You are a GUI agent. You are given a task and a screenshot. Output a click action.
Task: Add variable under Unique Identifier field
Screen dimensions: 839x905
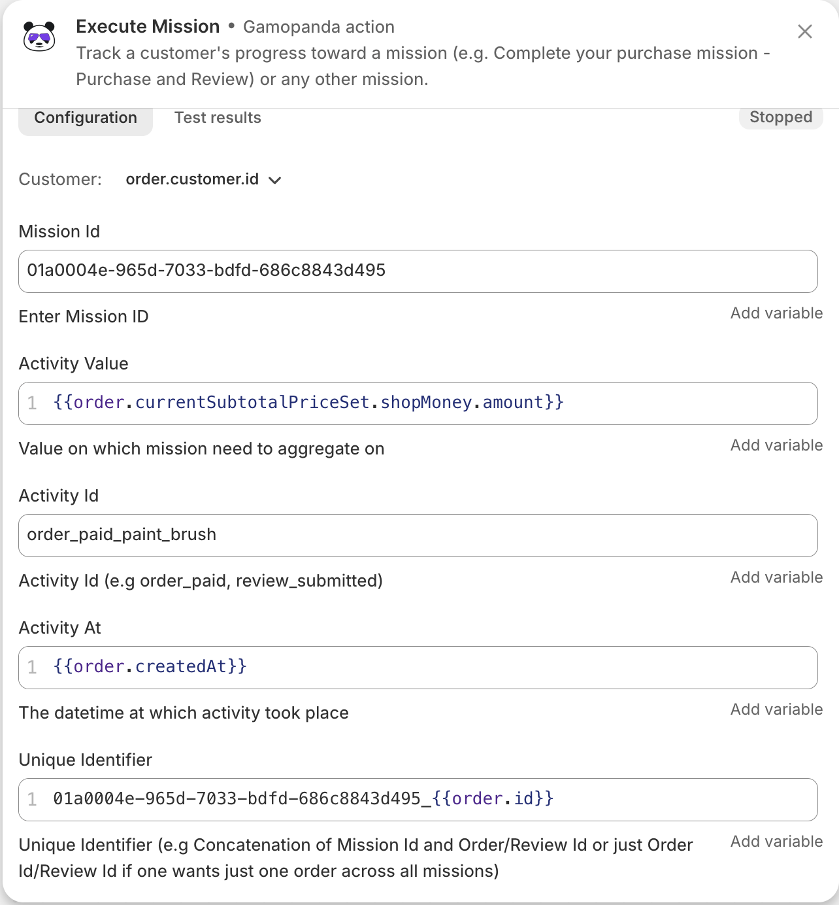pyautogui.click(x=776, y=842)
